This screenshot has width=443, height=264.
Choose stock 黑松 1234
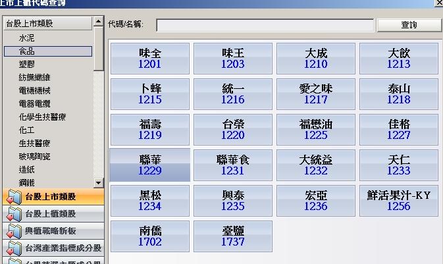coord(150,201)
